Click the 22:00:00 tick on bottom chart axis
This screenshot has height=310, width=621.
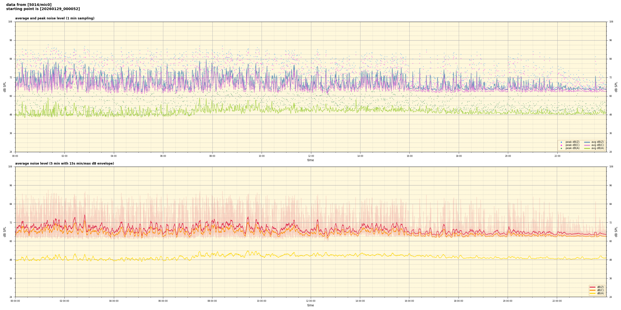tap(557, 301)
